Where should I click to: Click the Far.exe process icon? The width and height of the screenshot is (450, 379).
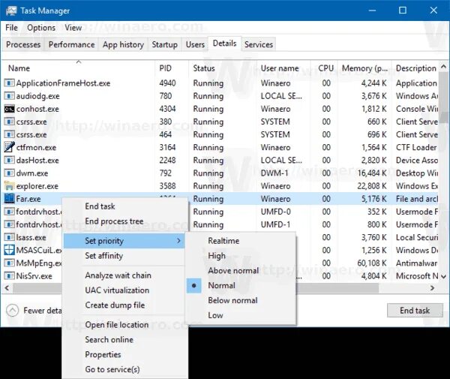pos(9,199)
